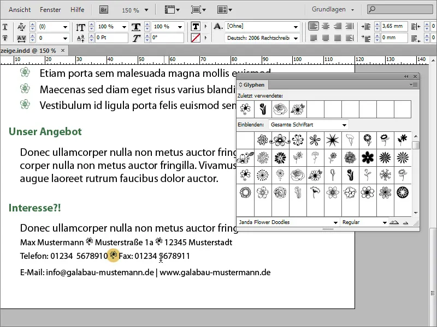Enable the last bottom-row alignment away from spine

[x=350, y=38]
